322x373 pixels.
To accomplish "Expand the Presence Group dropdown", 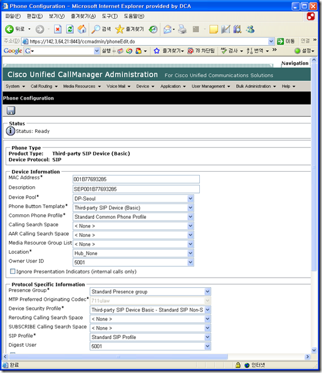I will (x=207, y=292).
